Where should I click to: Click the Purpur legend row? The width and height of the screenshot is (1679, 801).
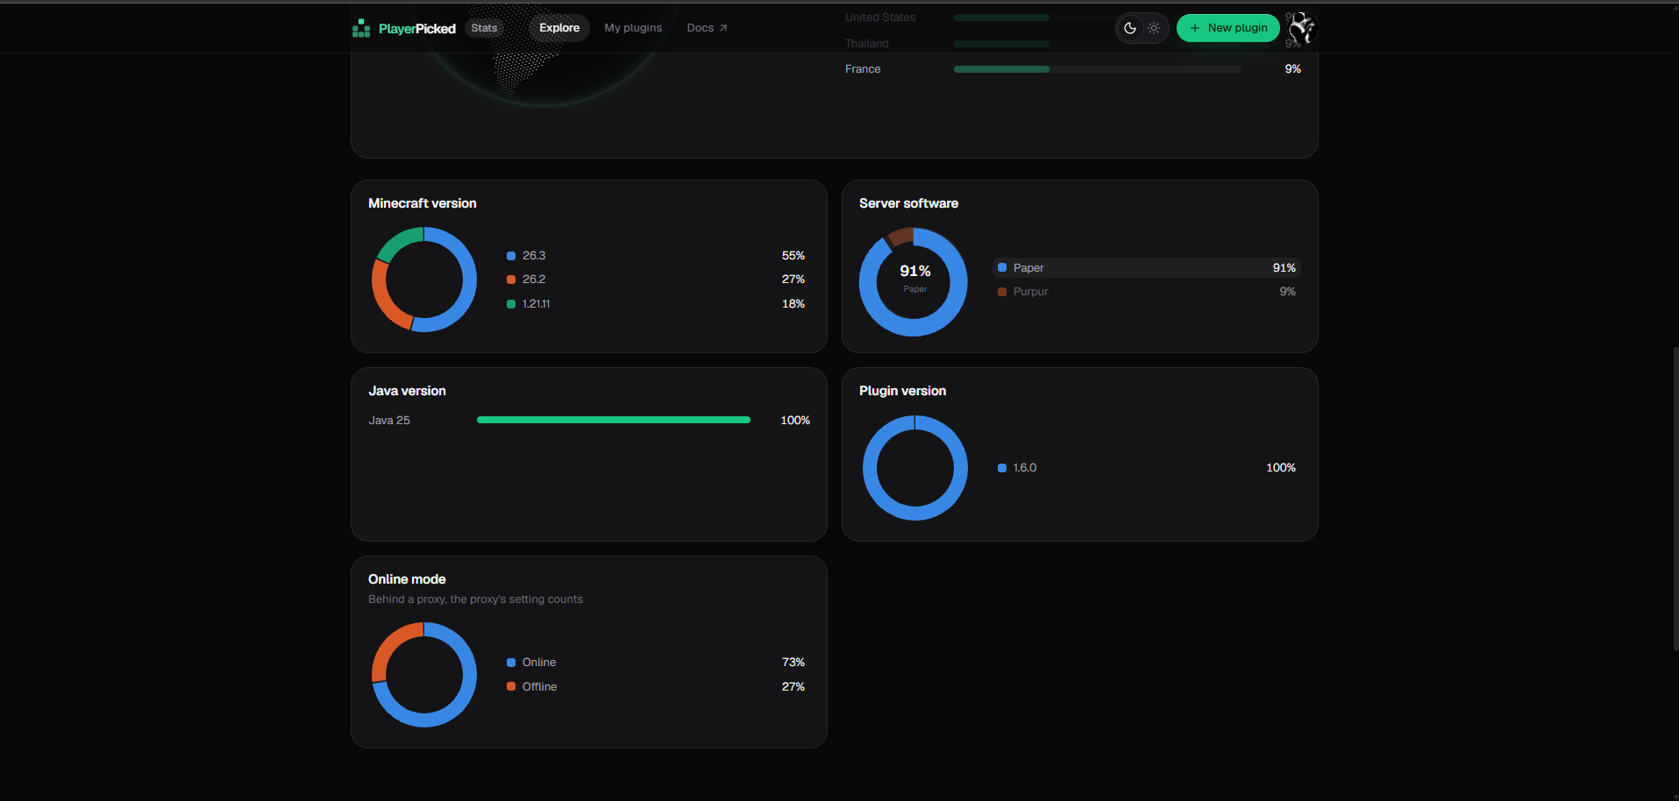tap(1146, 292)
